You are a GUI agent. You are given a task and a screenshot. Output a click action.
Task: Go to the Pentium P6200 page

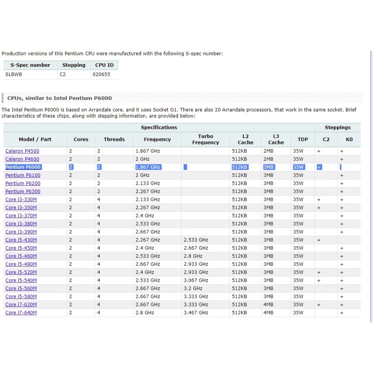tap(23, 183)
